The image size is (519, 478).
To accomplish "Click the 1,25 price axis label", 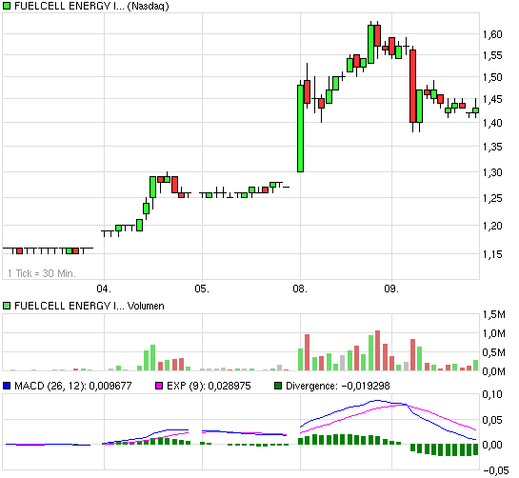I will (492, 199).
